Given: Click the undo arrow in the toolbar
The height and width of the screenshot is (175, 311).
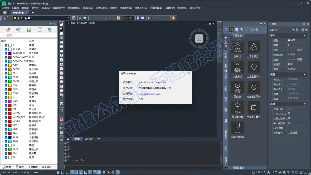Looking at the screenshot, I should pos(125,18).
